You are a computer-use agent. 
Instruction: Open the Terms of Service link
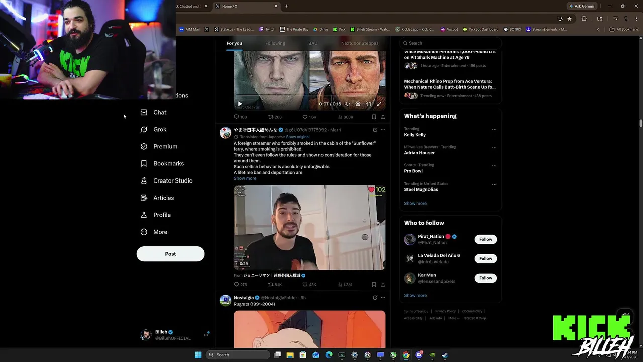(x=416, y=311)
